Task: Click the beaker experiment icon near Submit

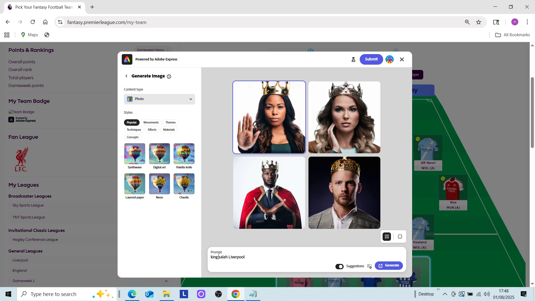Action: 353,59
